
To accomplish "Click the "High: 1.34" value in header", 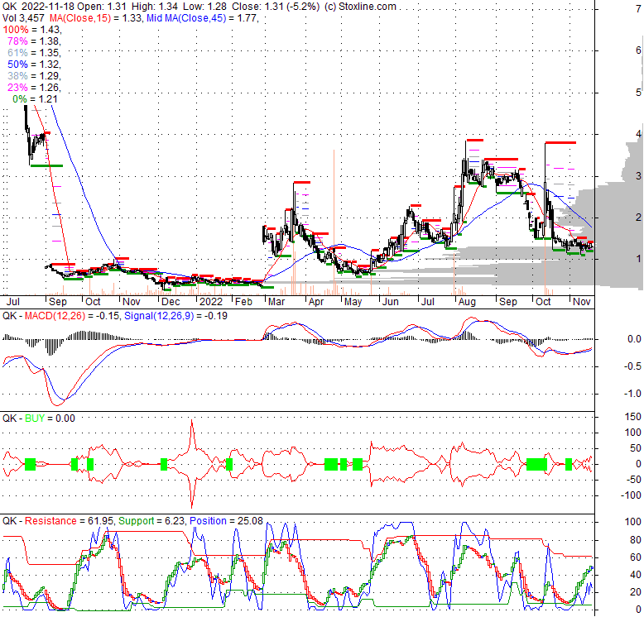I will click(x=155, y=7).
